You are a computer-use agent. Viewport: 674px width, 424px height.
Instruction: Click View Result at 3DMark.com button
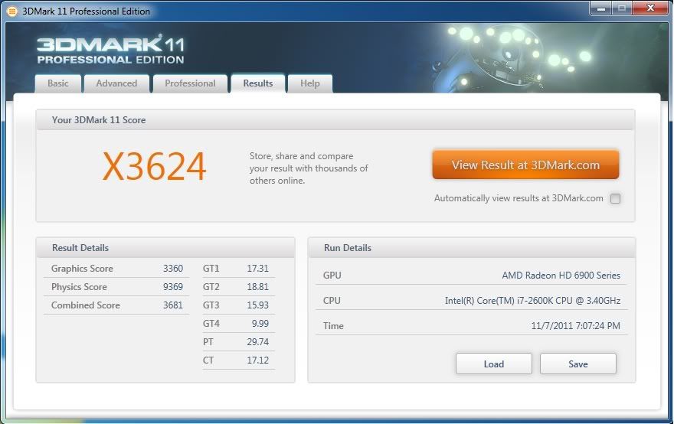(x=525, y=165)
